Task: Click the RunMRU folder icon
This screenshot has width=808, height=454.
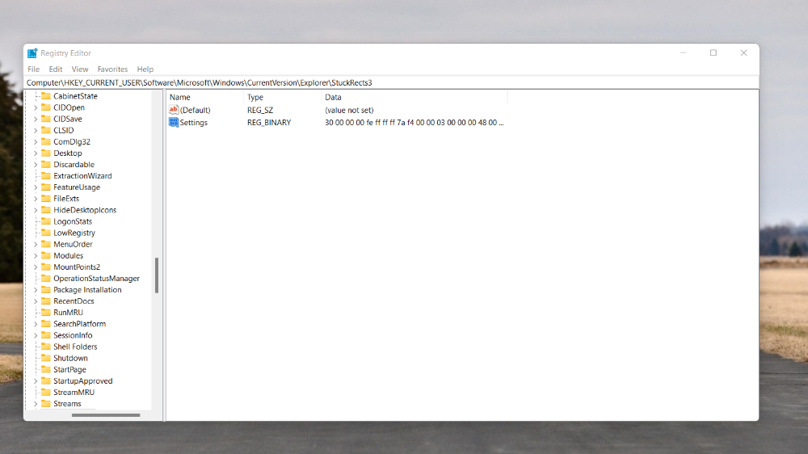Action: tap(46, 313)
